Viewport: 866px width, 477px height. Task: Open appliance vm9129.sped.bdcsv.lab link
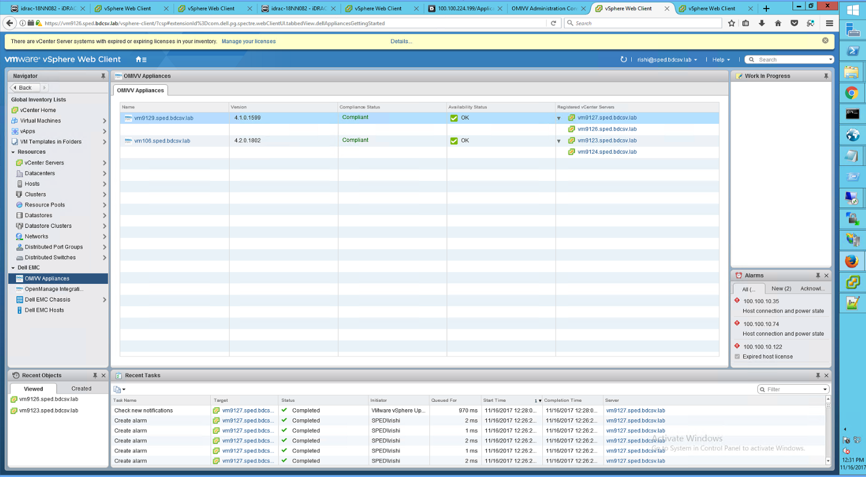(x=164, y=118)
